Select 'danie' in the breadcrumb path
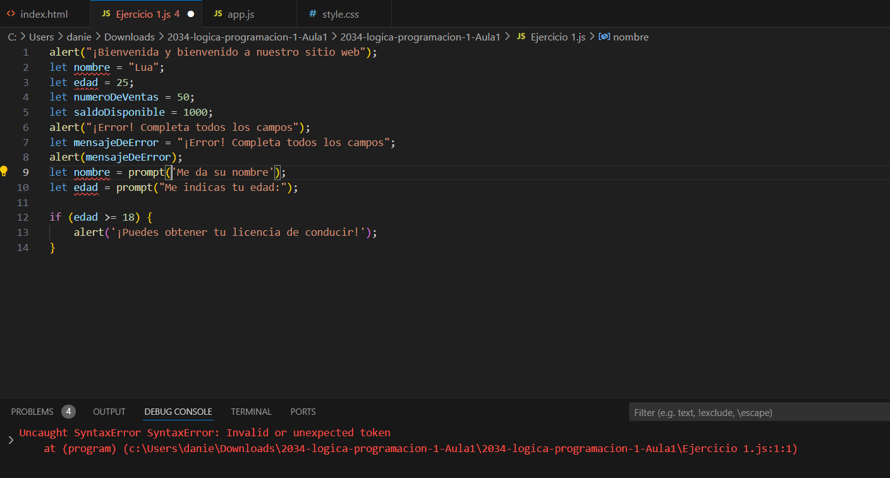 tap(79, 37)
